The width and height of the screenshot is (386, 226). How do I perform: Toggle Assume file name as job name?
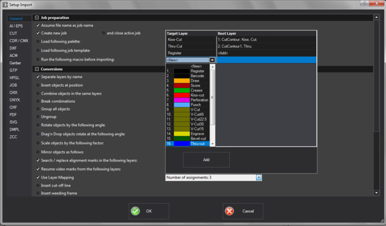click(x=38, y=25)
